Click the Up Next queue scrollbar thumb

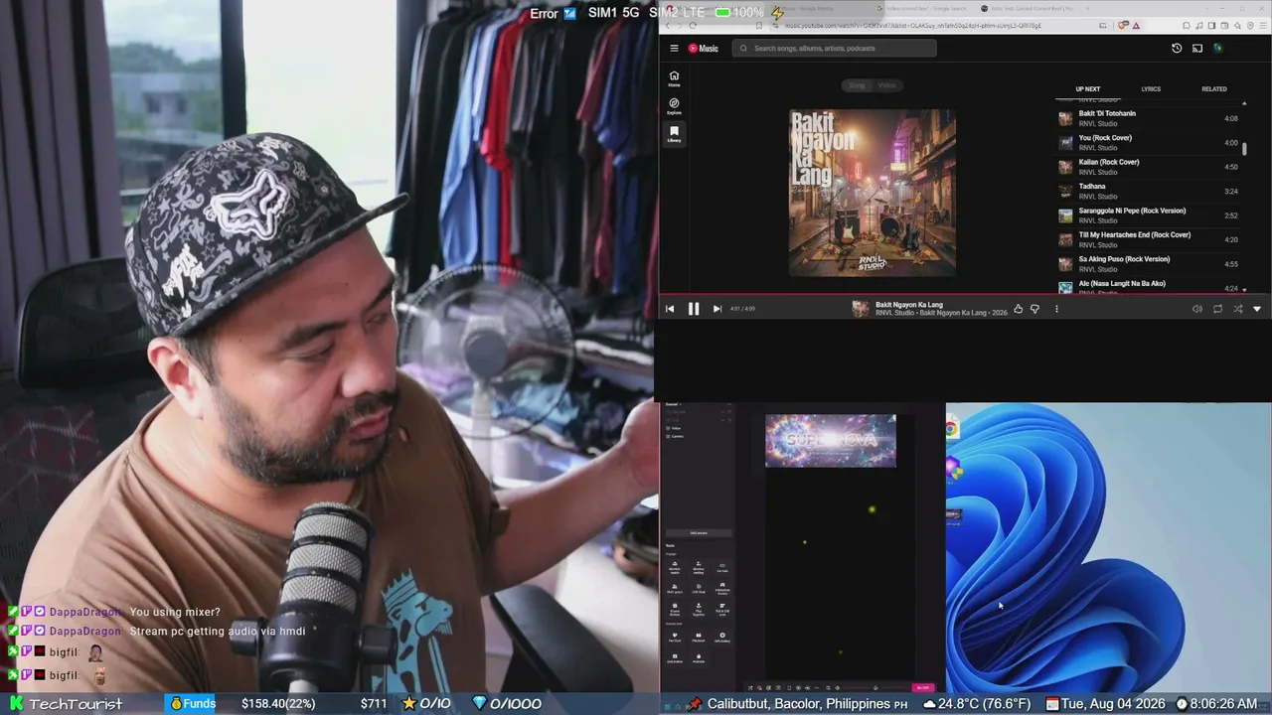click(x=1244, y=149)
